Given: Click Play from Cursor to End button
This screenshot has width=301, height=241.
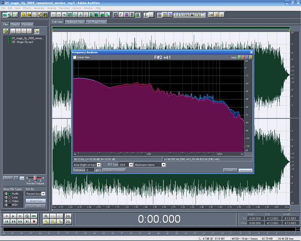Looking at the screenshot, I should coord(27,216).
